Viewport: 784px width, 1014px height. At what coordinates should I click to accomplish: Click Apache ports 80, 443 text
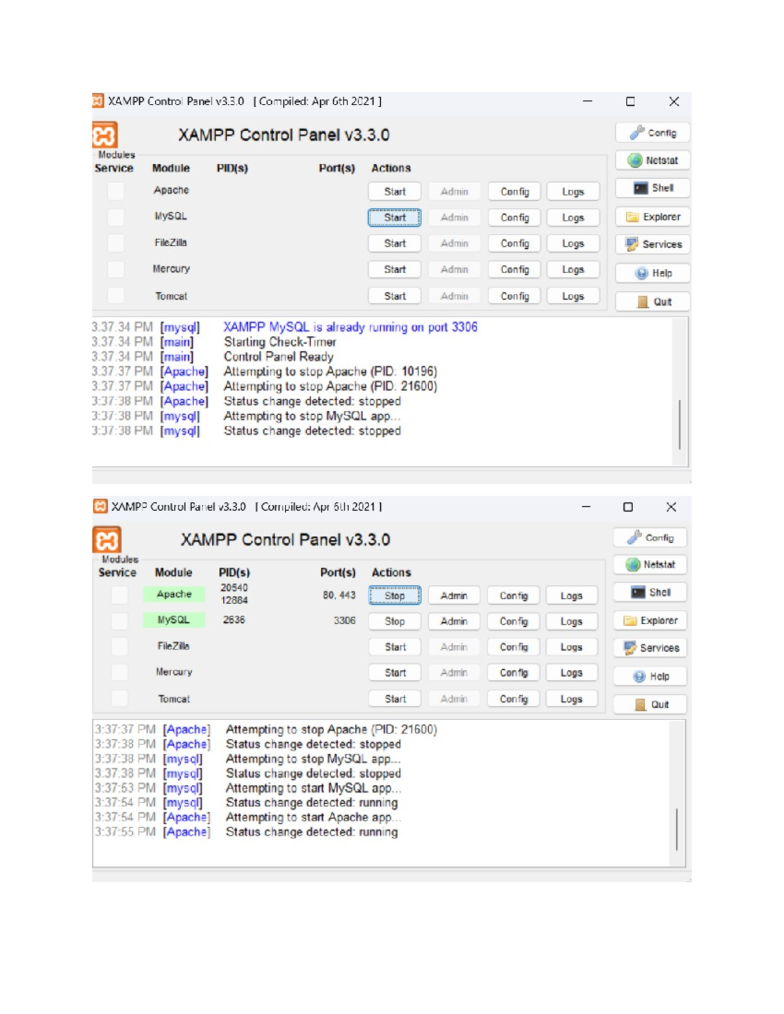(339, 595)
